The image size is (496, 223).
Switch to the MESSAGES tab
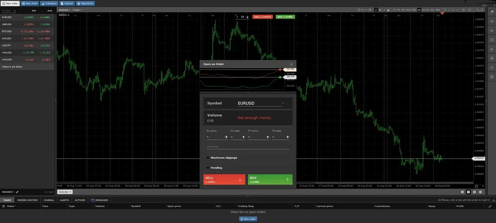tap(100, 200)
